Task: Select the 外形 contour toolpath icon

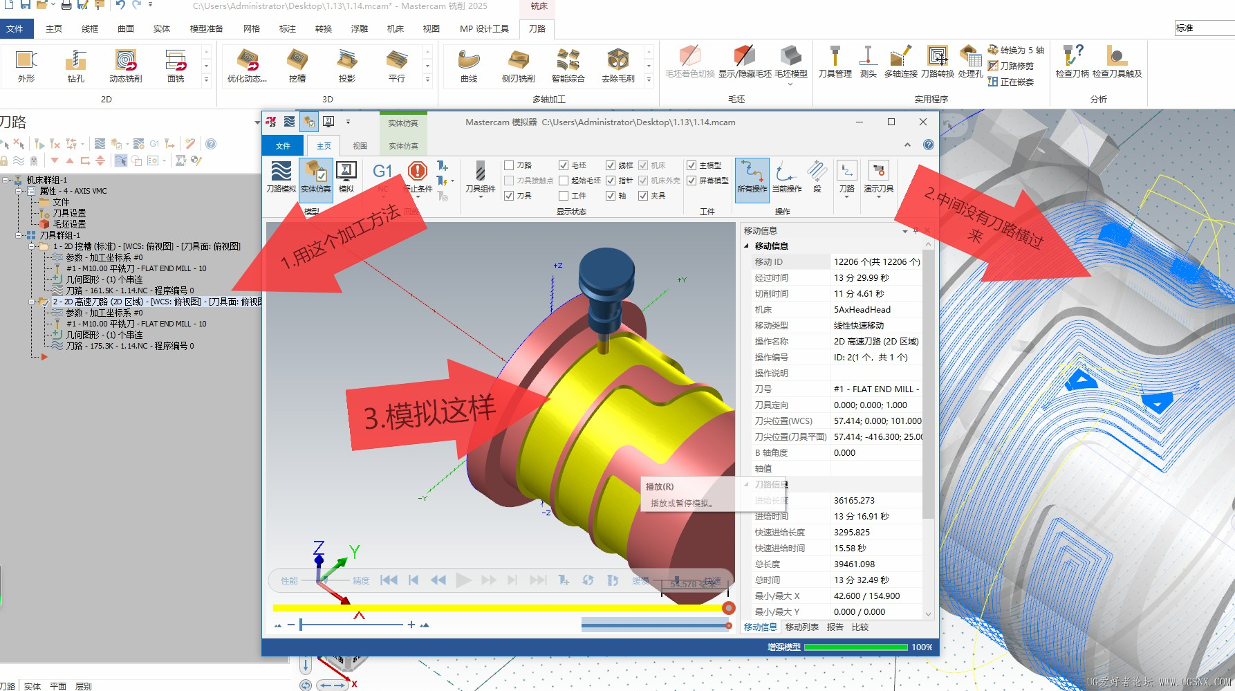Action: coord(26,66)
